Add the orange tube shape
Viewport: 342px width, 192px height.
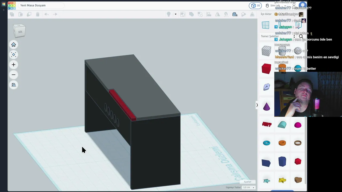282,143
